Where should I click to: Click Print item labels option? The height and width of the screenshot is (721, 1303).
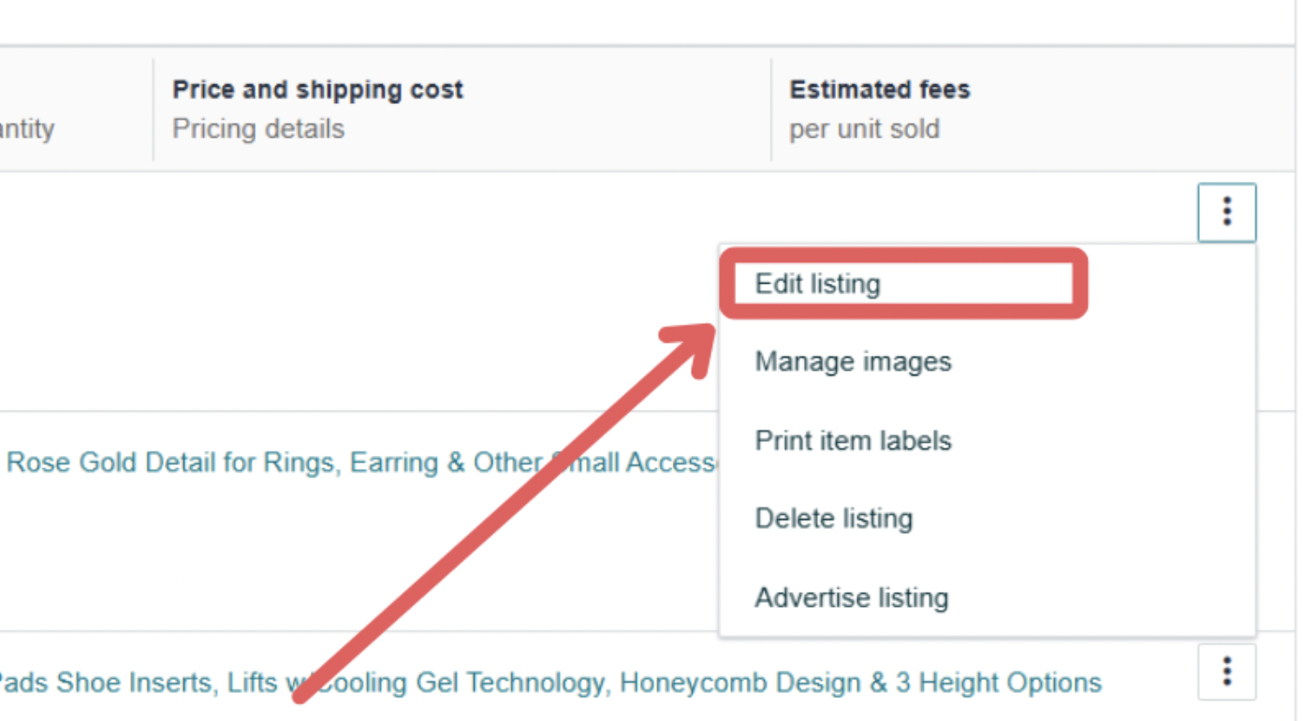pyautogui.click(x=853, y=440)
